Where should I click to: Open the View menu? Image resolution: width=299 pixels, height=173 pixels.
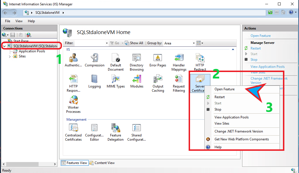(19, 21)
